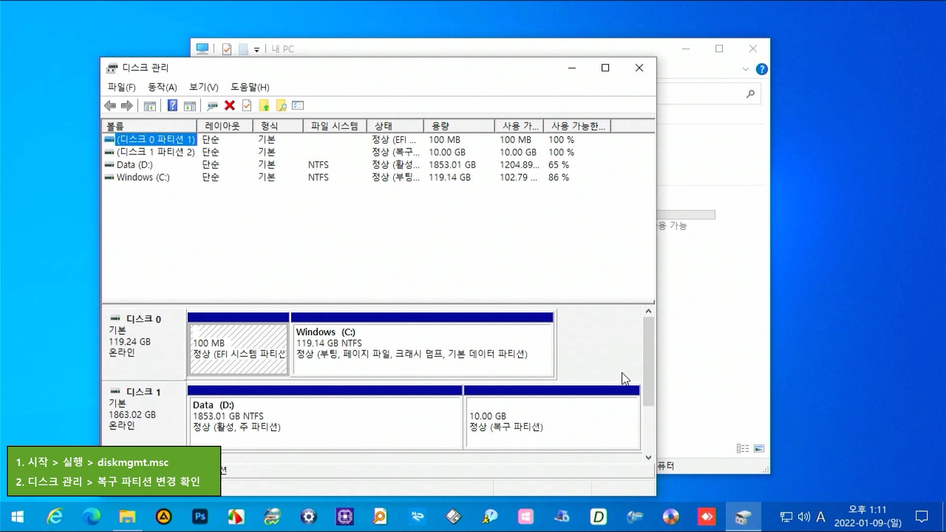The height and width of the screenshot is (532, 946).
Task: Open the red arrows remote app on taskbar
Action: click(x=707, y=517)
